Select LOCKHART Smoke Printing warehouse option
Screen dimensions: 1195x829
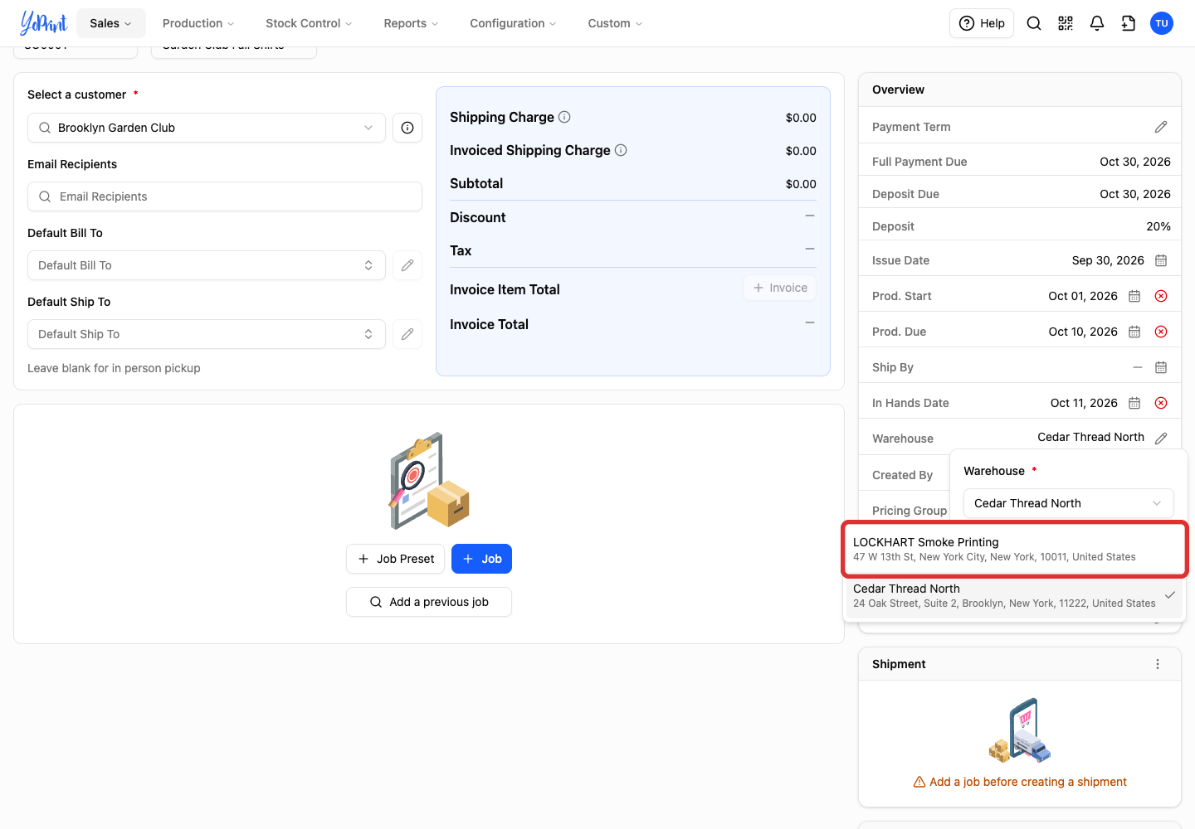click(x=1015, y=549)
